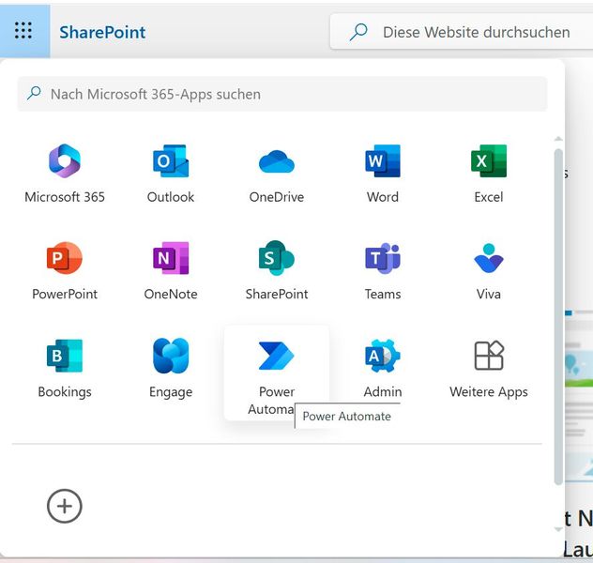Close the app launcher waffle icon

pyautogui.click(x=23, y=31)
